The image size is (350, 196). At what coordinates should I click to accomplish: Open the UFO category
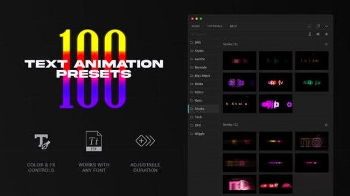coord(203,125)
